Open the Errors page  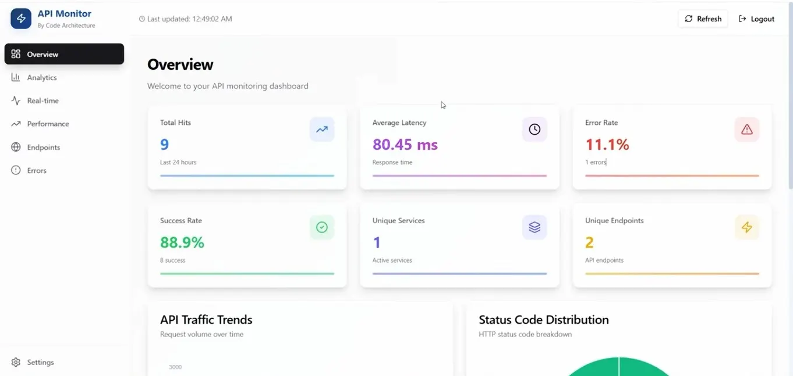(64, 170)
